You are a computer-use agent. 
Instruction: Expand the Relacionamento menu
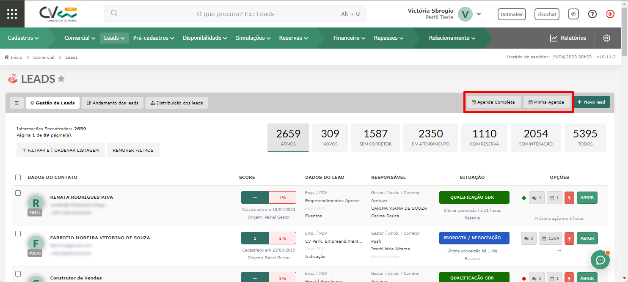(x=452, y=38)
